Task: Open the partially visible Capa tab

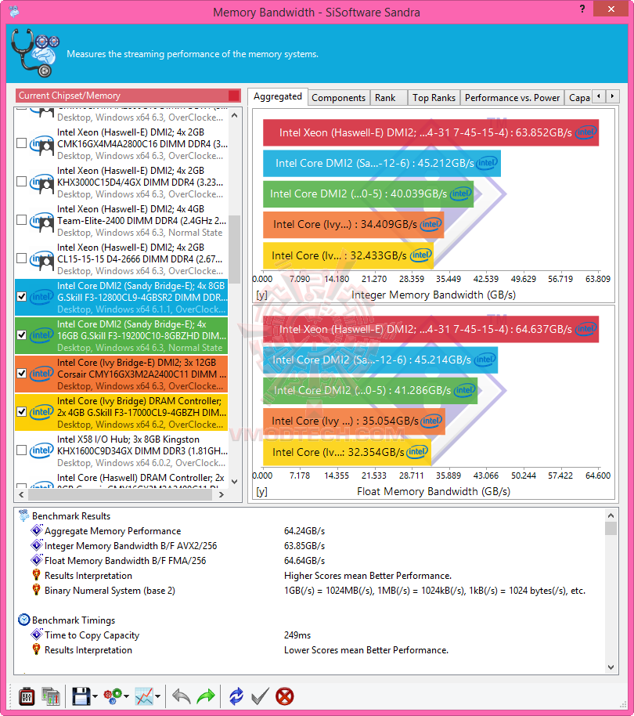Action: coord(578,97)
